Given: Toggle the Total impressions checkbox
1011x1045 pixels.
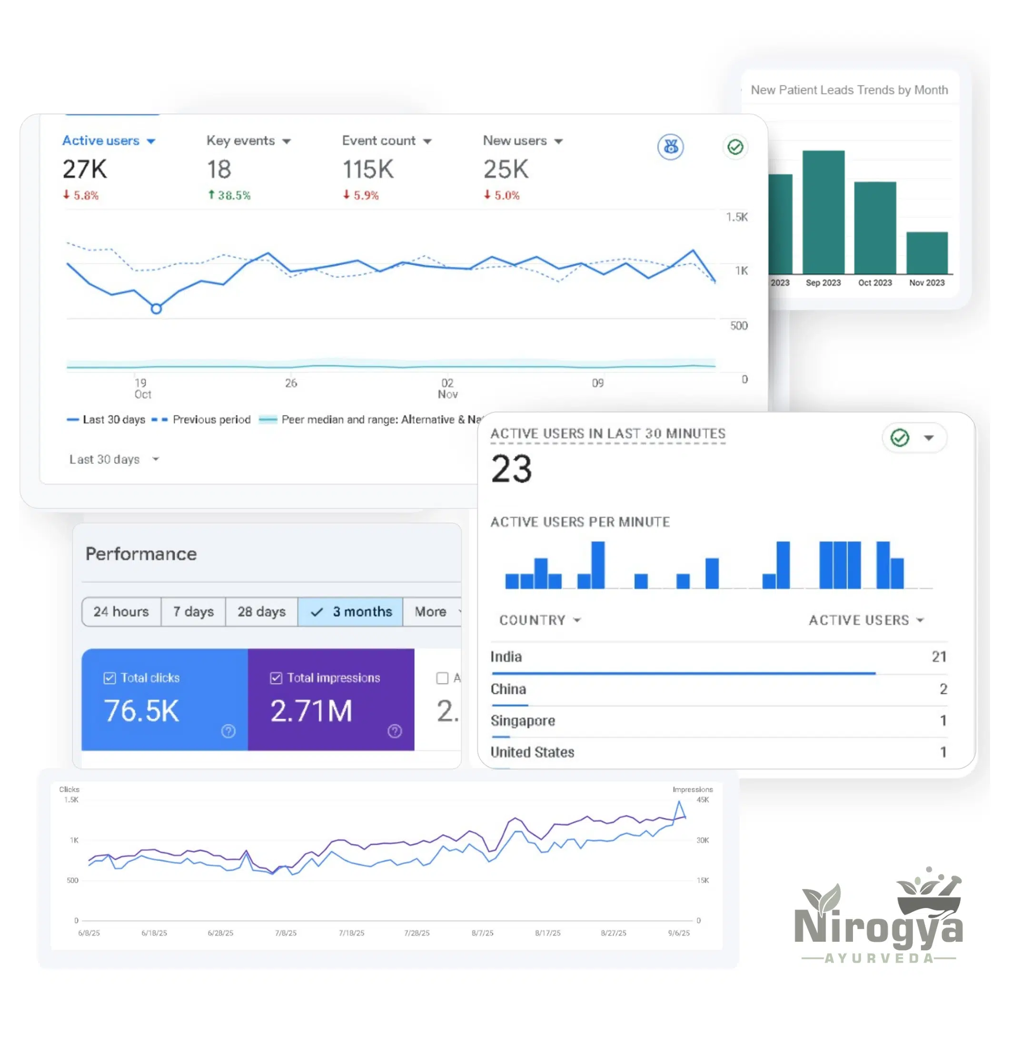Looking at the screenshot, I should (276, 678).
